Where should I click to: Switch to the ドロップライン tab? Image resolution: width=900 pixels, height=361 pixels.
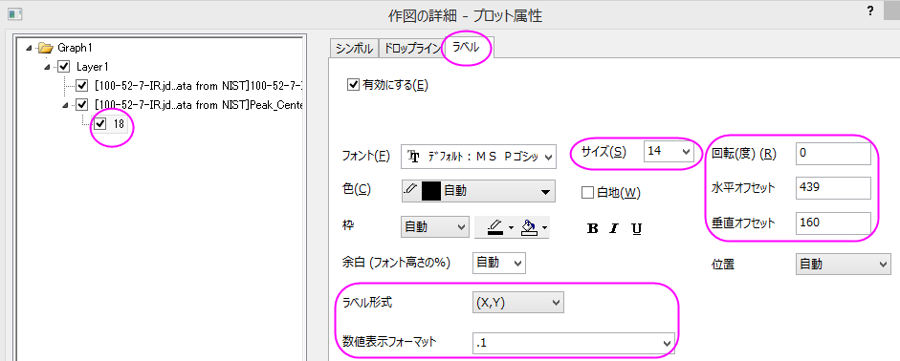coord(412,48)
